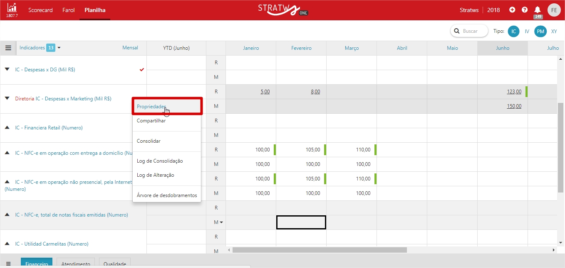Open notifications with the bell icon
Image resolution: width=565 pixels, height=268 pixels.
(x=538, y=10)
